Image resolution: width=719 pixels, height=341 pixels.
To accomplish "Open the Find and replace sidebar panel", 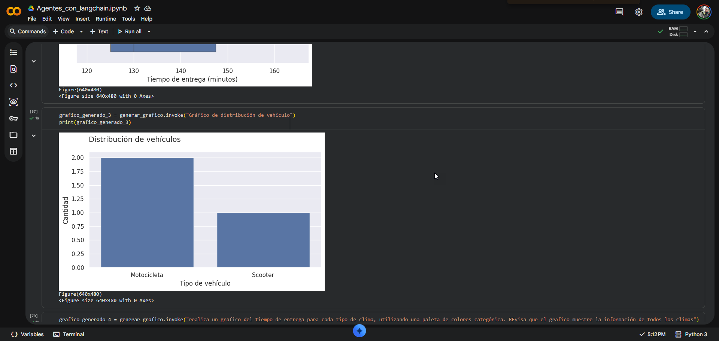I will point(13,69).
